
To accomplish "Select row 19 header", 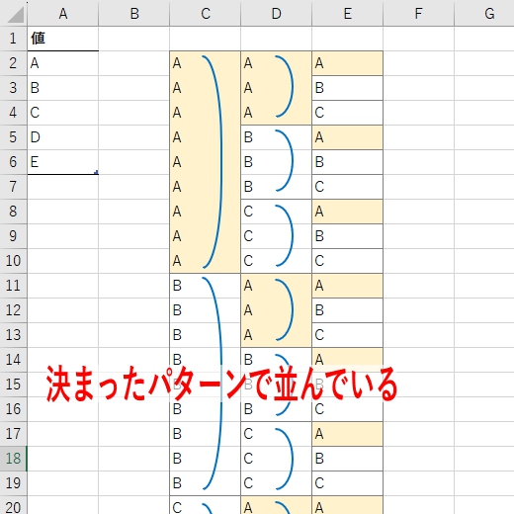I will [13, 483].
